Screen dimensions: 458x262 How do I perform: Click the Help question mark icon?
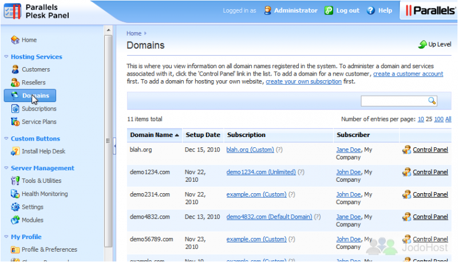point(370,10)
